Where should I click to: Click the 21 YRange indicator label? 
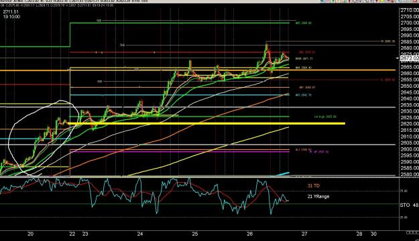point(318,196)
